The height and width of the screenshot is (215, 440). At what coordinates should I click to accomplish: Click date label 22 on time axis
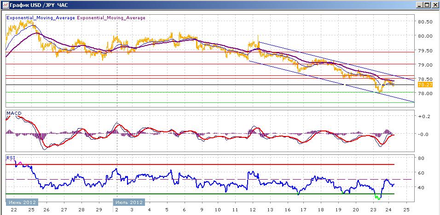pos(14,209)
